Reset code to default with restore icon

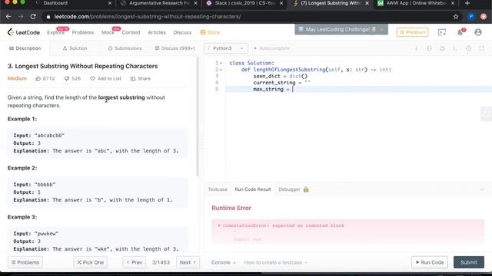pyautogui.click(x=442, y=48)
